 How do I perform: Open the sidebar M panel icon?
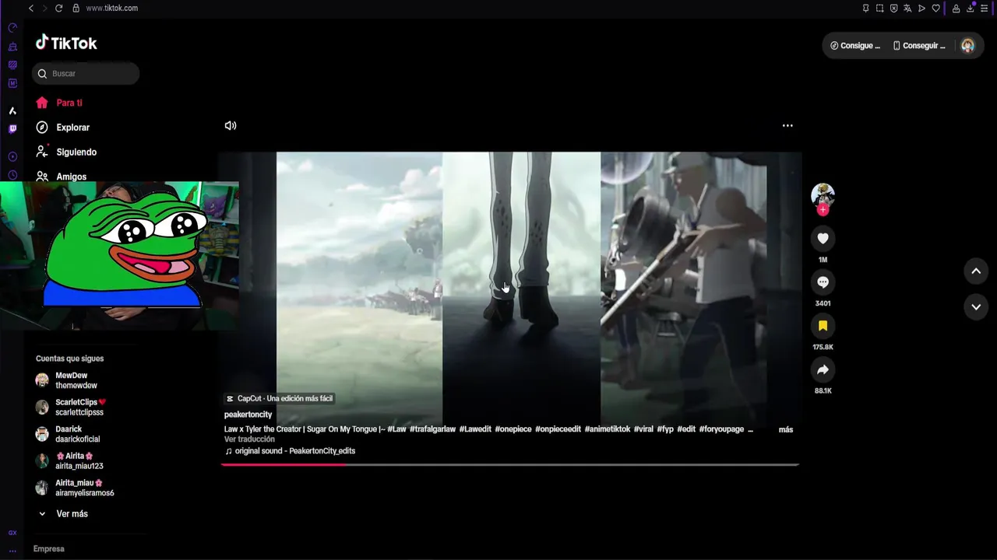click(12, 83)
